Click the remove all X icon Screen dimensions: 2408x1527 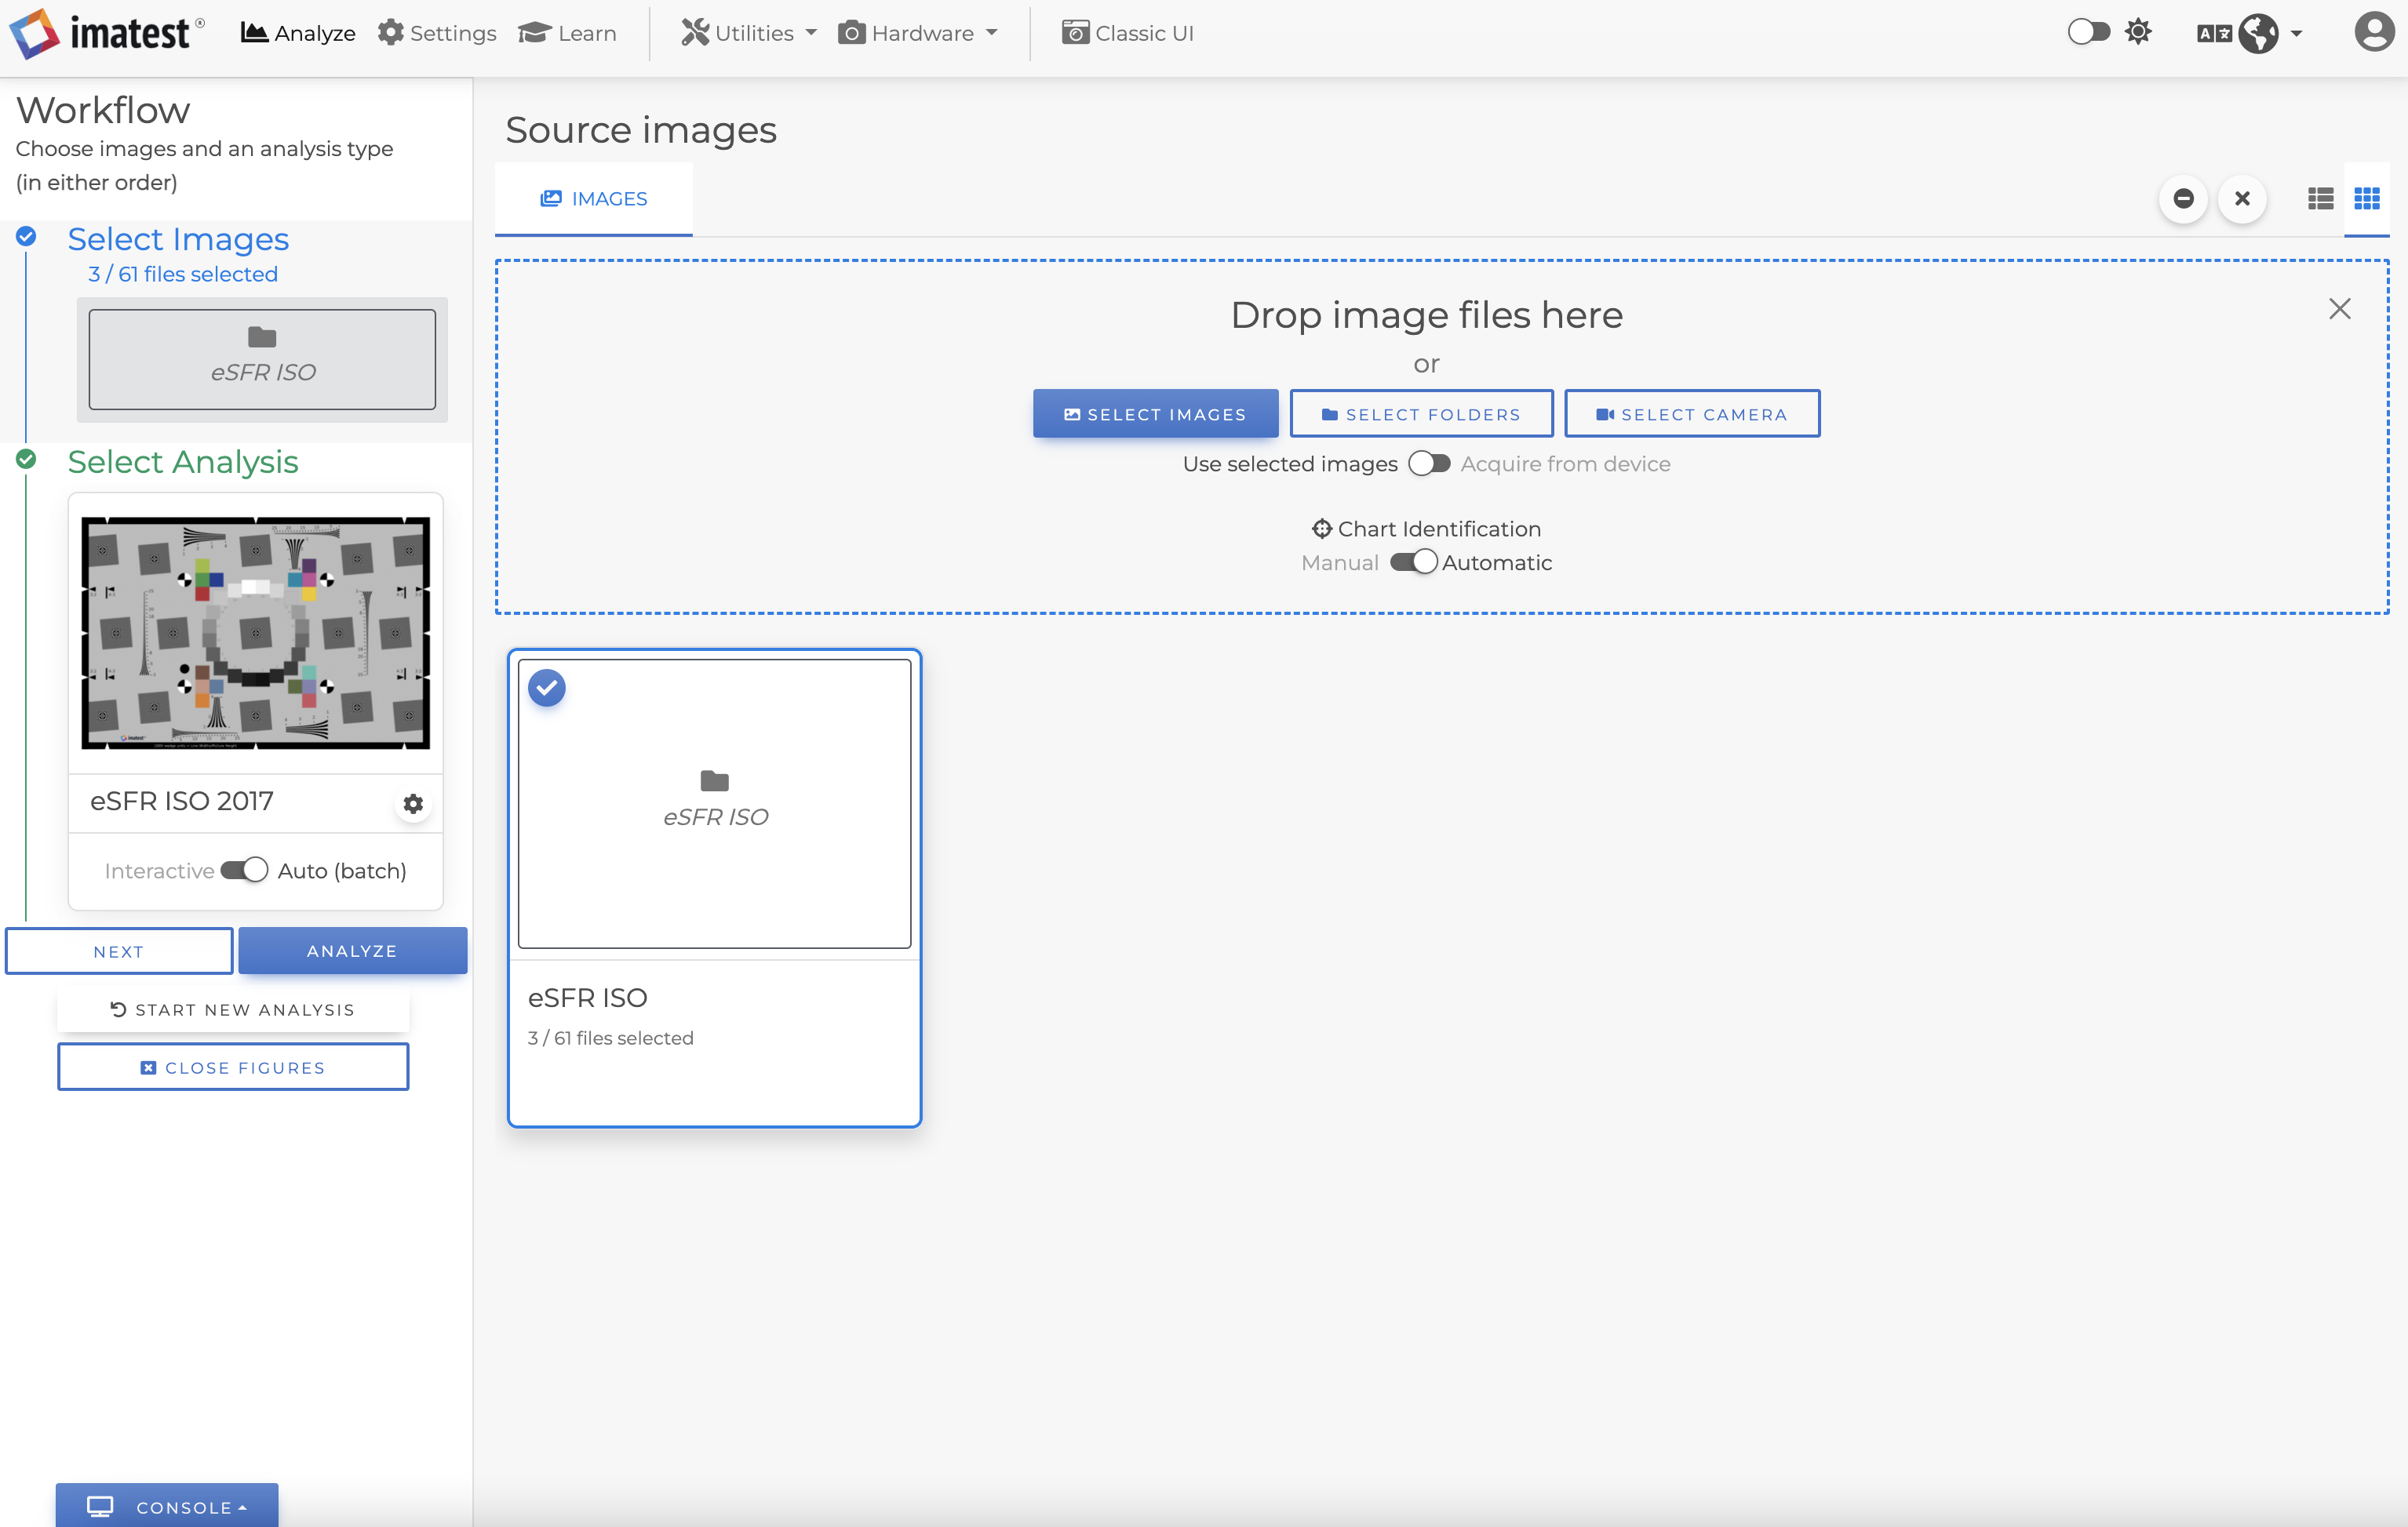pos(2242,198)
